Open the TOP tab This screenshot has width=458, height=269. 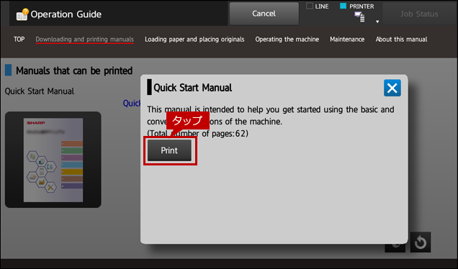tap(19, 39)
